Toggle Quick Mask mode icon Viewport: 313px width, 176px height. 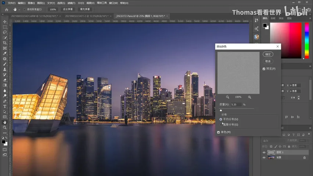point(5,150)
